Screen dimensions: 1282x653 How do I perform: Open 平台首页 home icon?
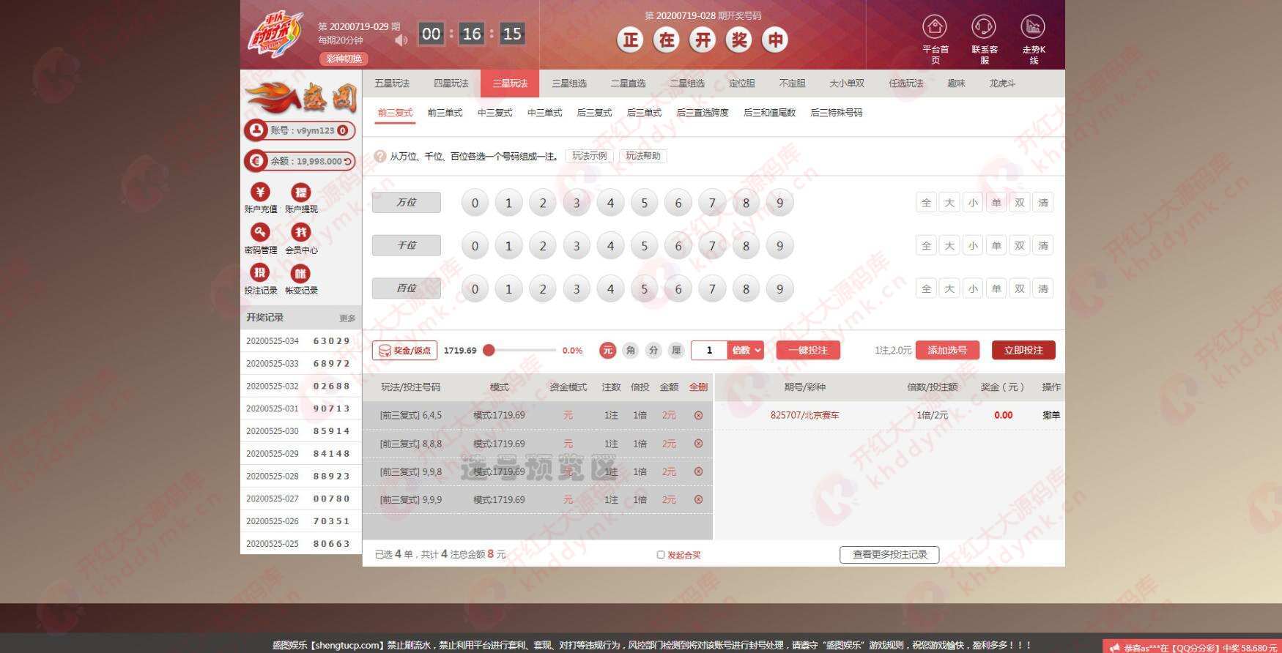pyautogui.click(x=934, y=27)
